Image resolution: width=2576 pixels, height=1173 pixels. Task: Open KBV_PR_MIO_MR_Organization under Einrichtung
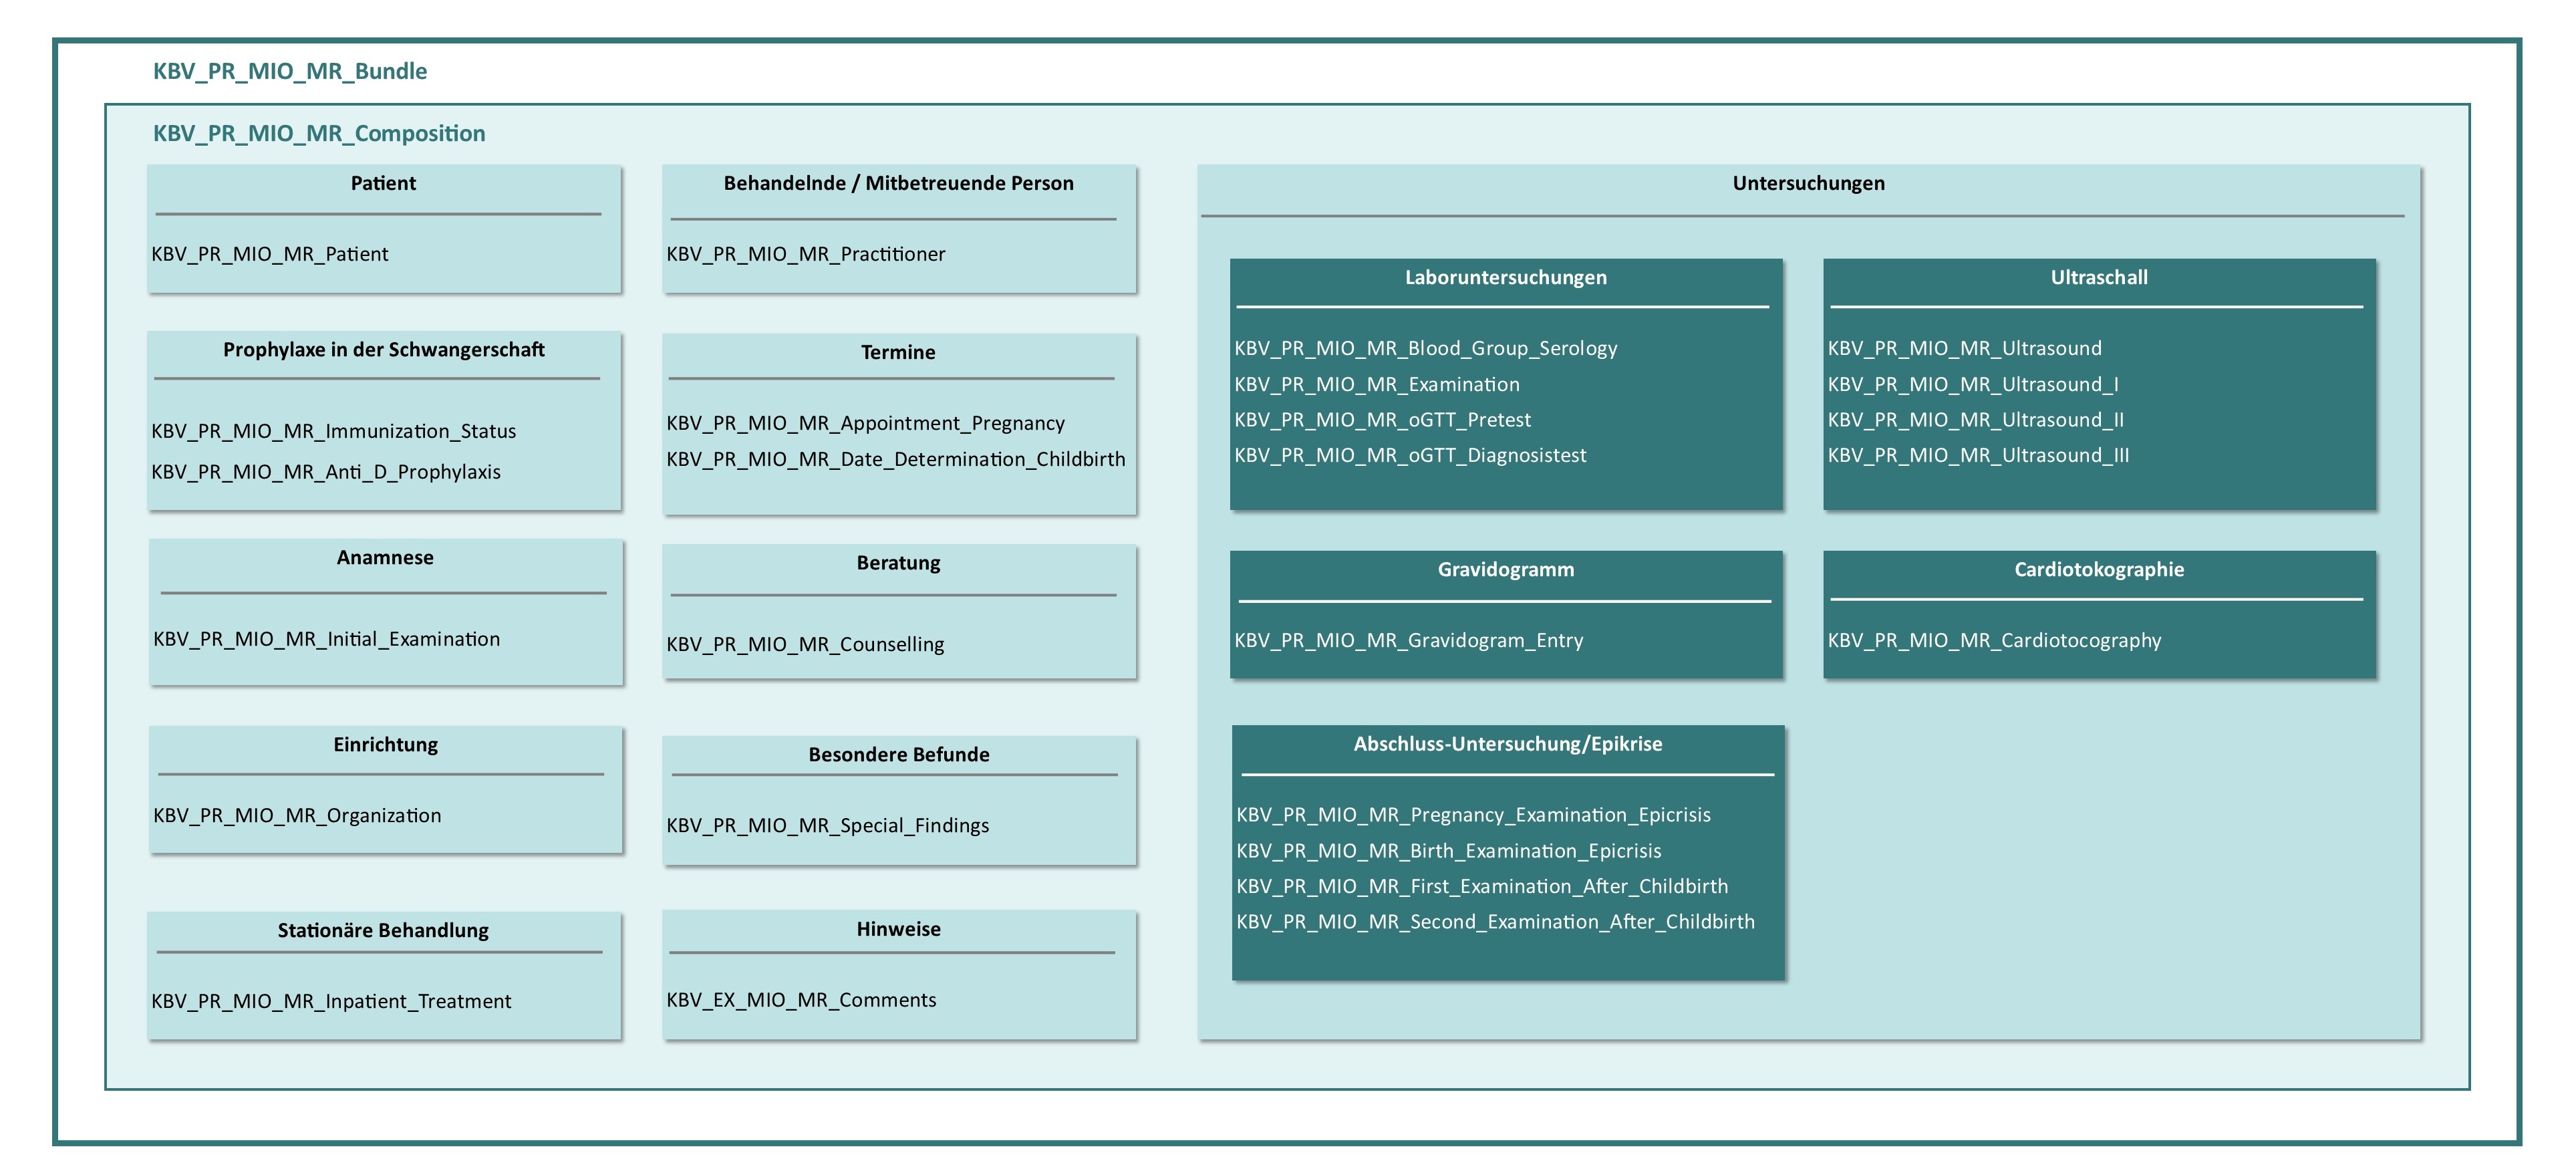click(297, 815)
